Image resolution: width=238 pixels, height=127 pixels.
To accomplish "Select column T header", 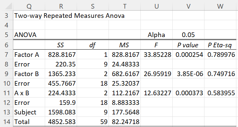I will point(124,6).
